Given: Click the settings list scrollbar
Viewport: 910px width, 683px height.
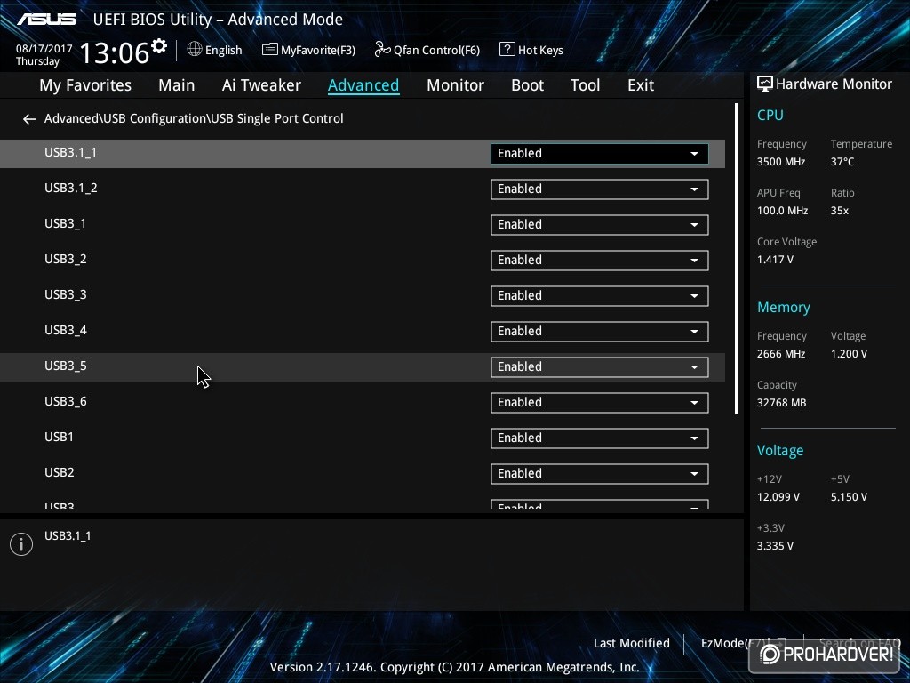Looking at the screenshot, I should (x=736, y=259).
